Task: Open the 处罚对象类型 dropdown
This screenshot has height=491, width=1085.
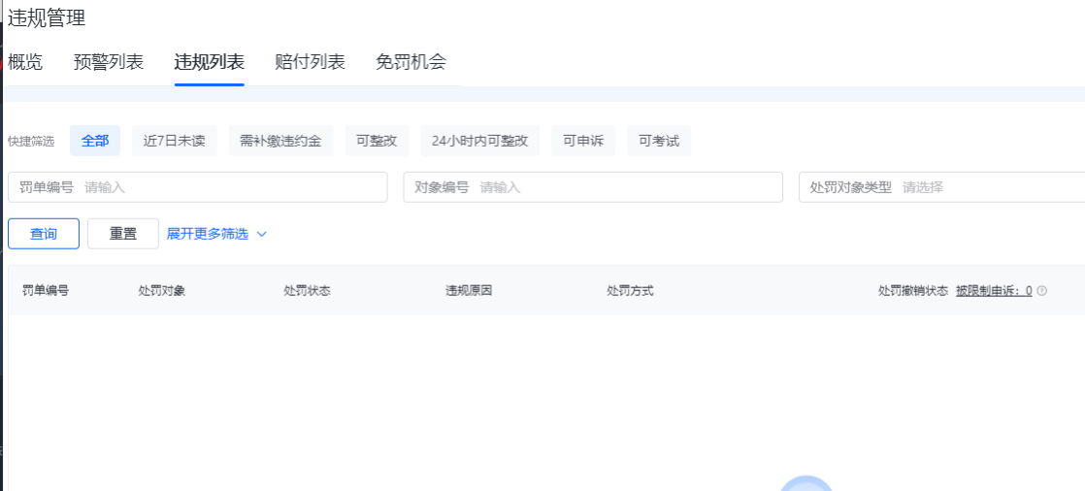Action: (x=990, y=187)
